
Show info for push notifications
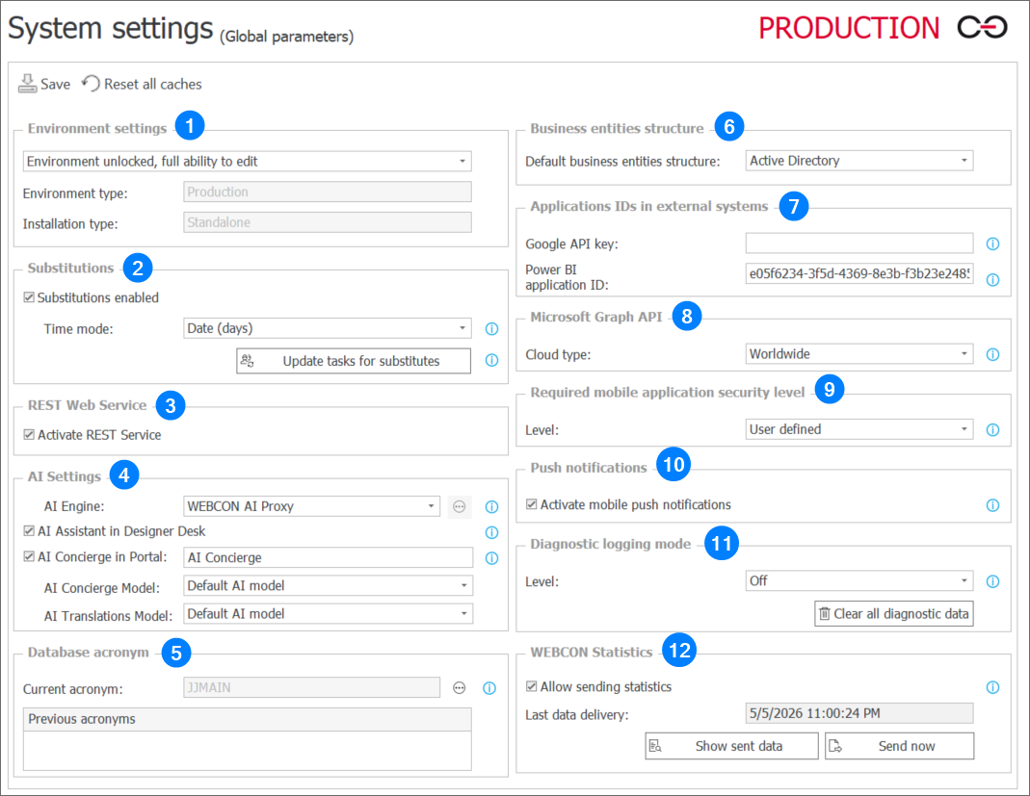coord(992,505)
